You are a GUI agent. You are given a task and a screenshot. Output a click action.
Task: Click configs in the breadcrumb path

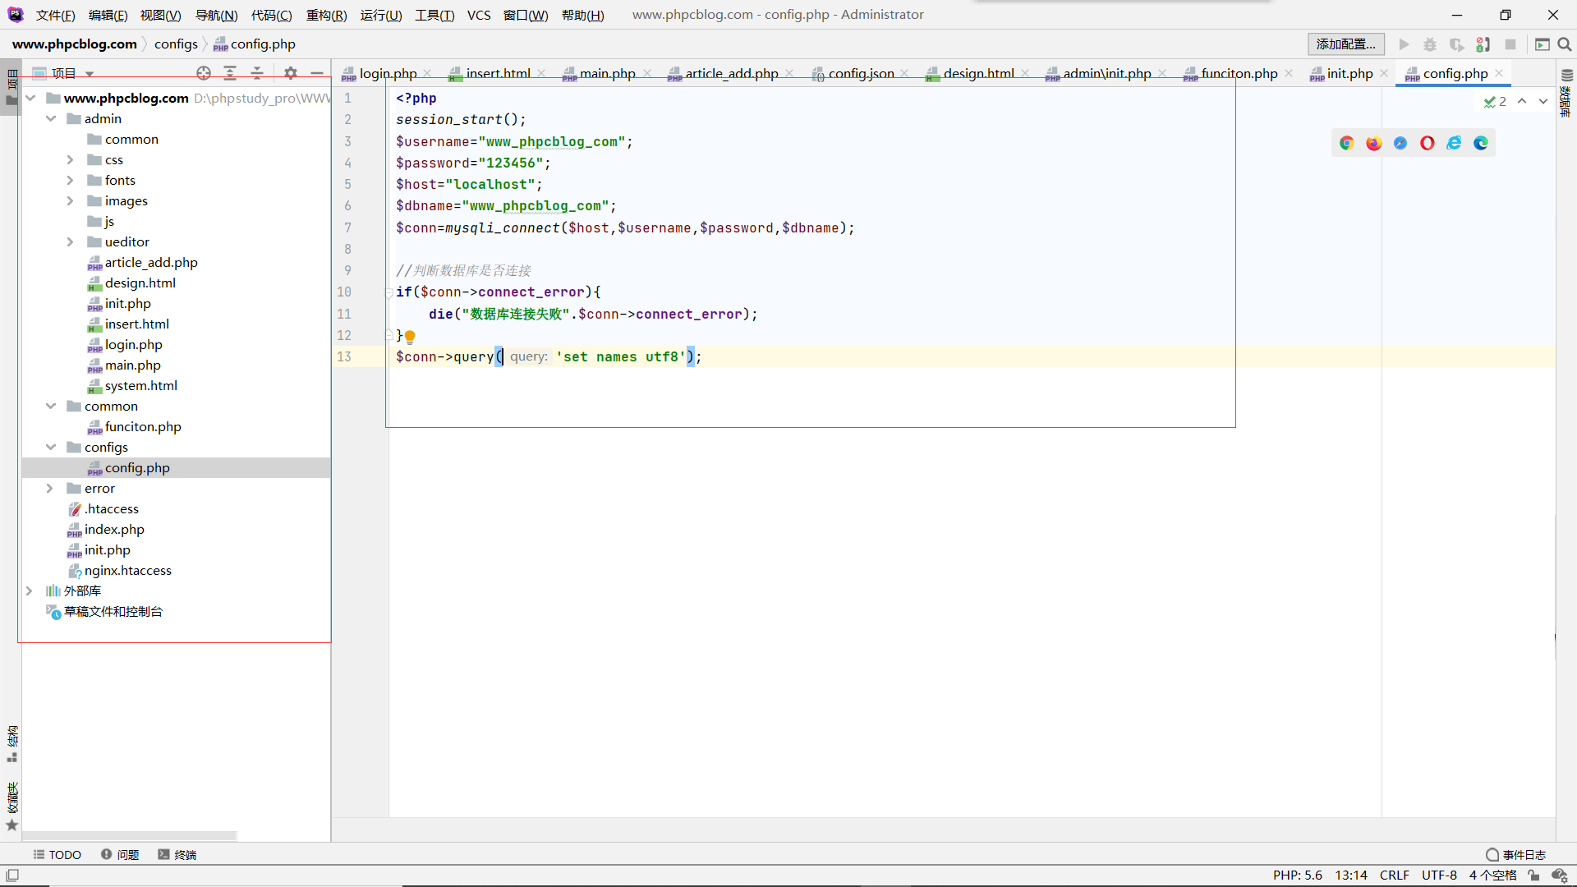coord(176,44)
